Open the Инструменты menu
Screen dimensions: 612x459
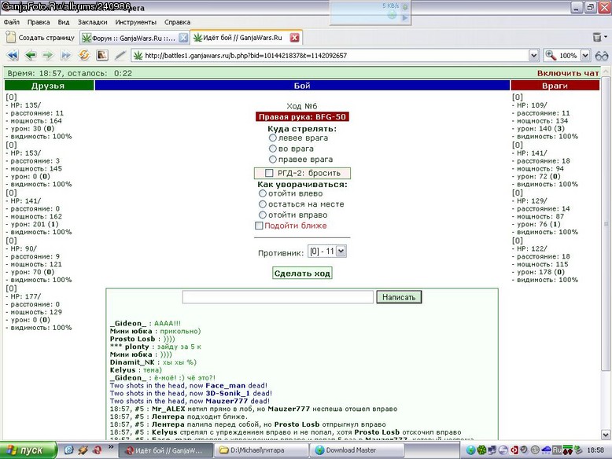pos(135,22)
